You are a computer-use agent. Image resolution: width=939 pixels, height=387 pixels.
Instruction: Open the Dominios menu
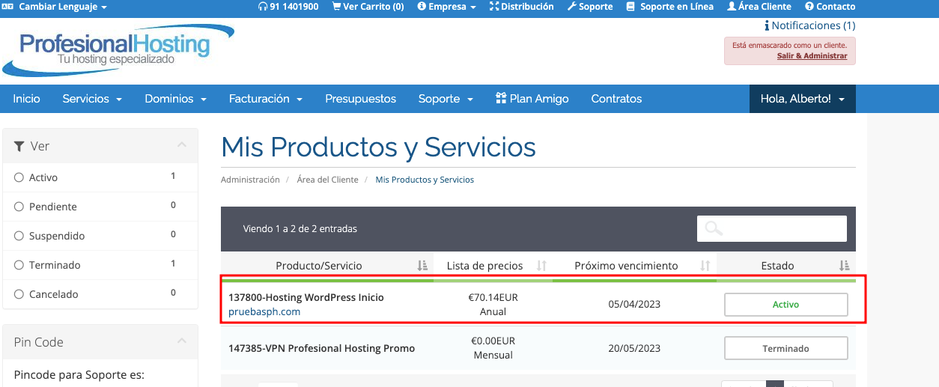175,99
